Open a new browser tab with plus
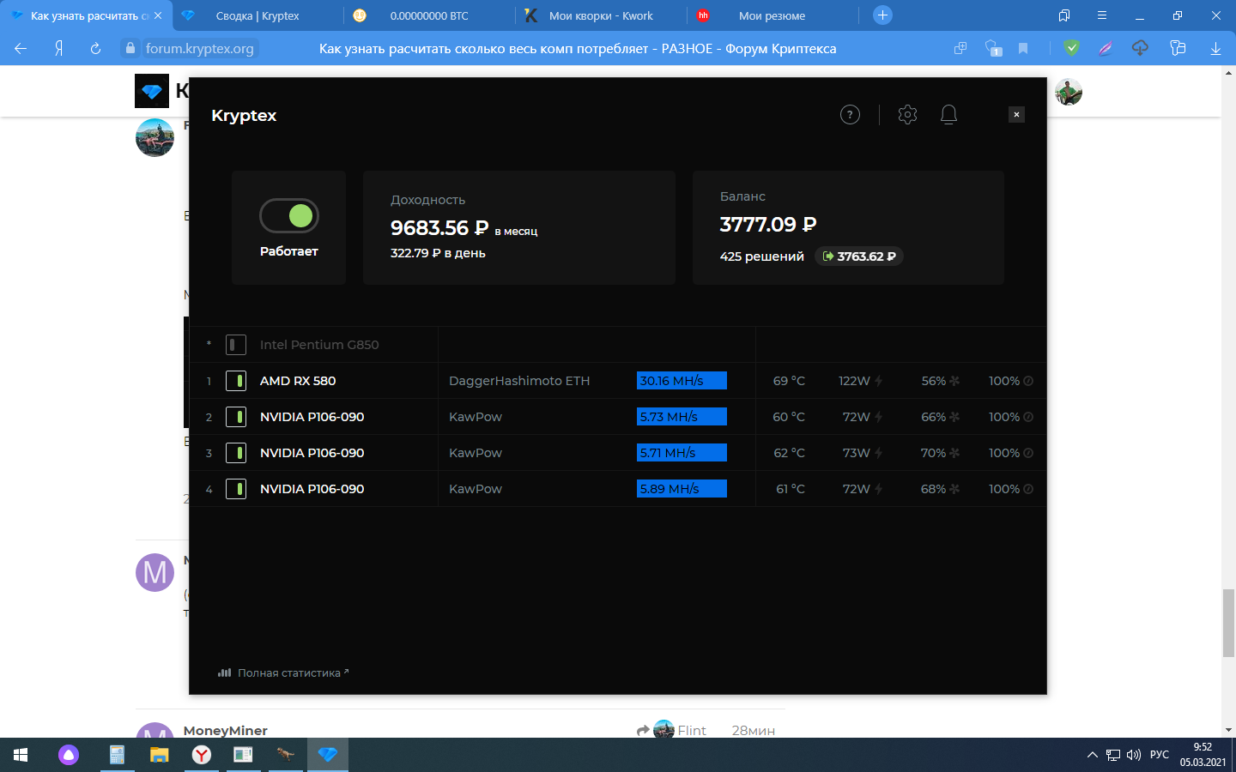The width and height of the screenshot is (1236, 772). [x=882, y=15]
